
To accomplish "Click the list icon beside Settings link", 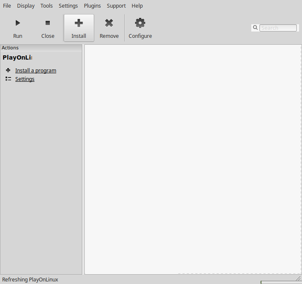I will pos(8,79).
